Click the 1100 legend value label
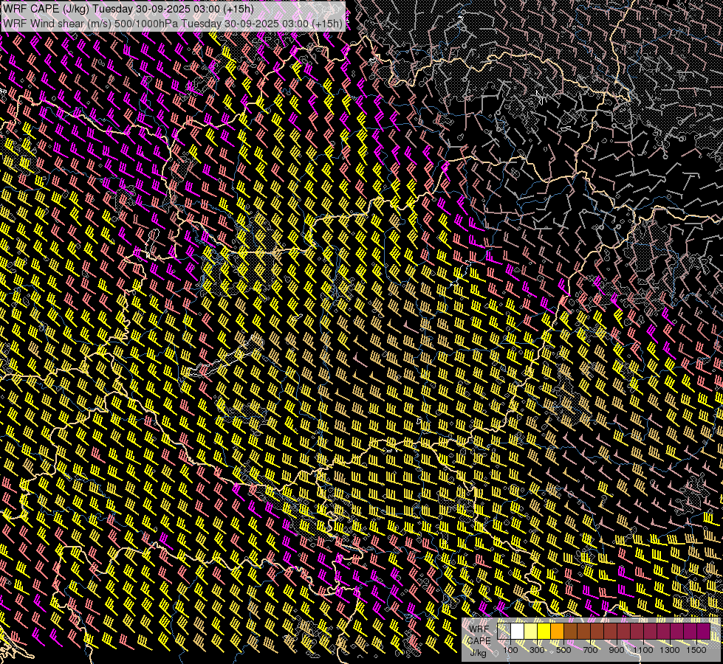Image resolution: width=723 pixels, height=664 pixels. [x=643, y=650]
